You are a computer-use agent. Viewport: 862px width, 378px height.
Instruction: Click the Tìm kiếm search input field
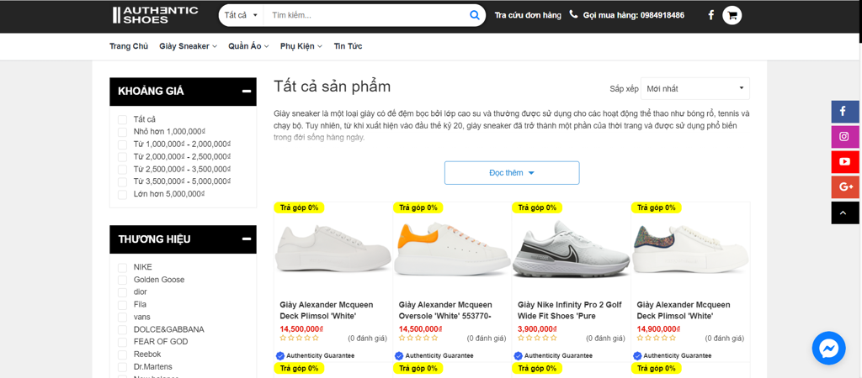coord(366,15)
